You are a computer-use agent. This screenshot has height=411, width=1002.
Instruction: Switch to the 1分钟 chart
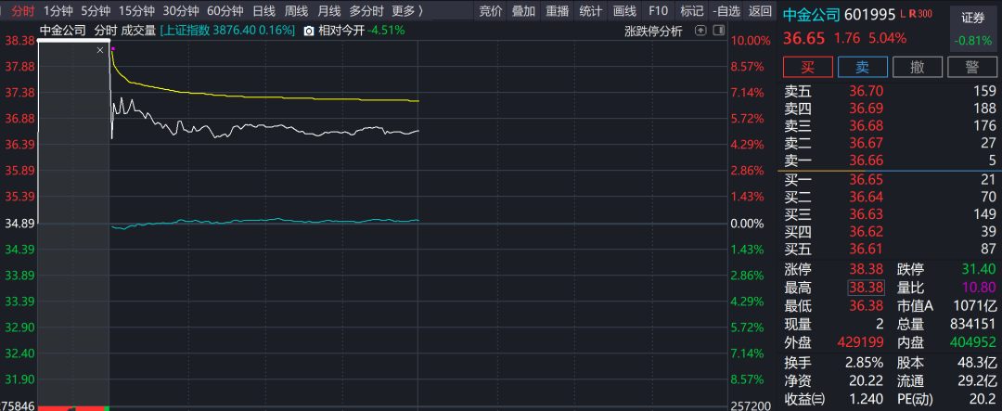click(58, 11)
